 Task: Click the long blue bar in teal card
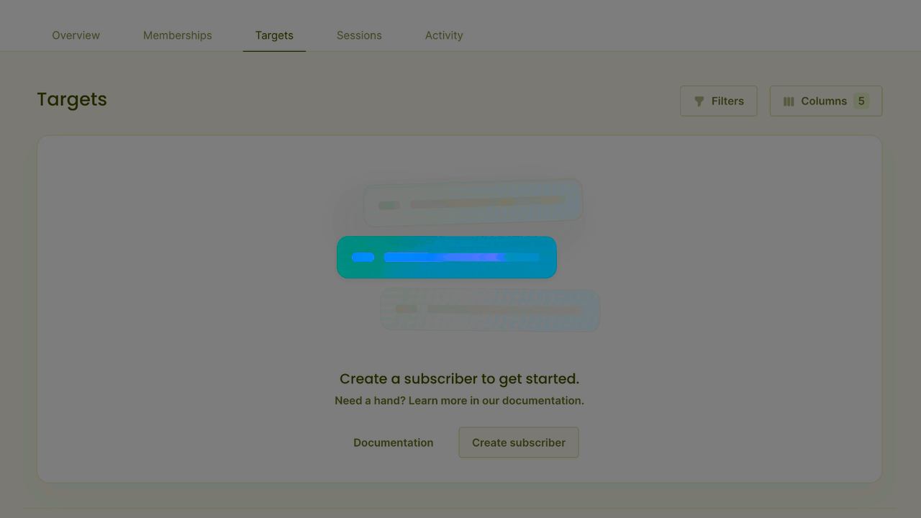[x=461, y=257]
